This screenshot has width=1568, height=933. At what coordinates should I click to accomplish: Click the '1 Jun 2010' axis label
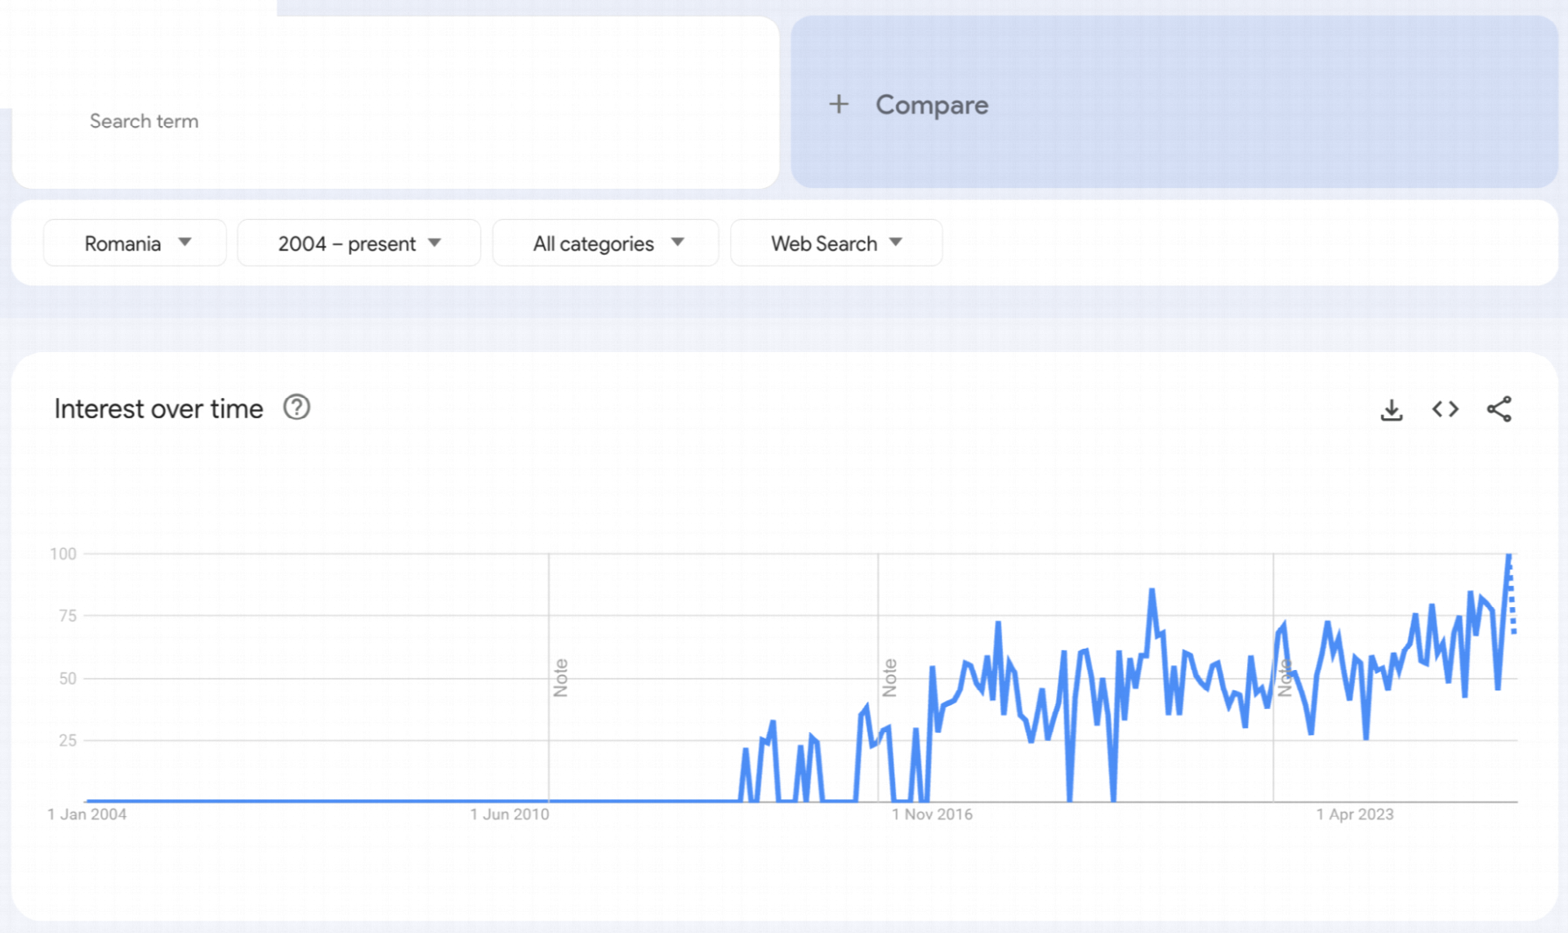pyautogui.click(x=510, y=815)
